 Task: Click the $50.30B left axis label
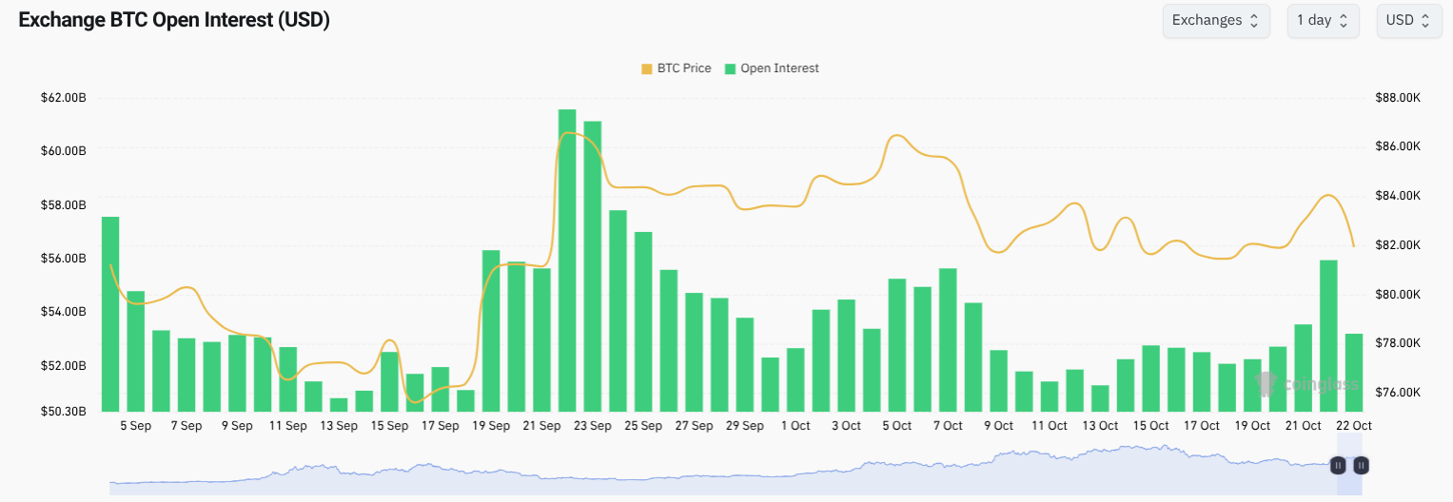click(64, 412)
